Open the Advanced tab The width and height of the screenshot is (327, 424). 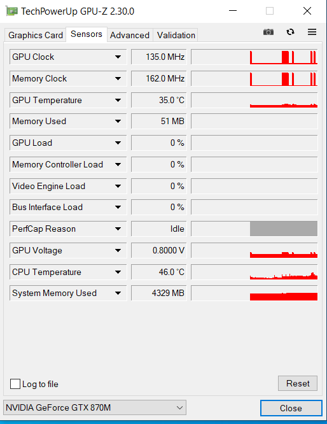tap(130, 35)
